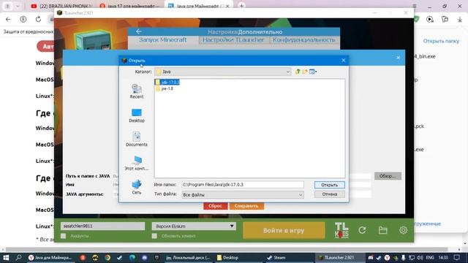Cancel the dialog with Отмена

(x=330, y=194)
